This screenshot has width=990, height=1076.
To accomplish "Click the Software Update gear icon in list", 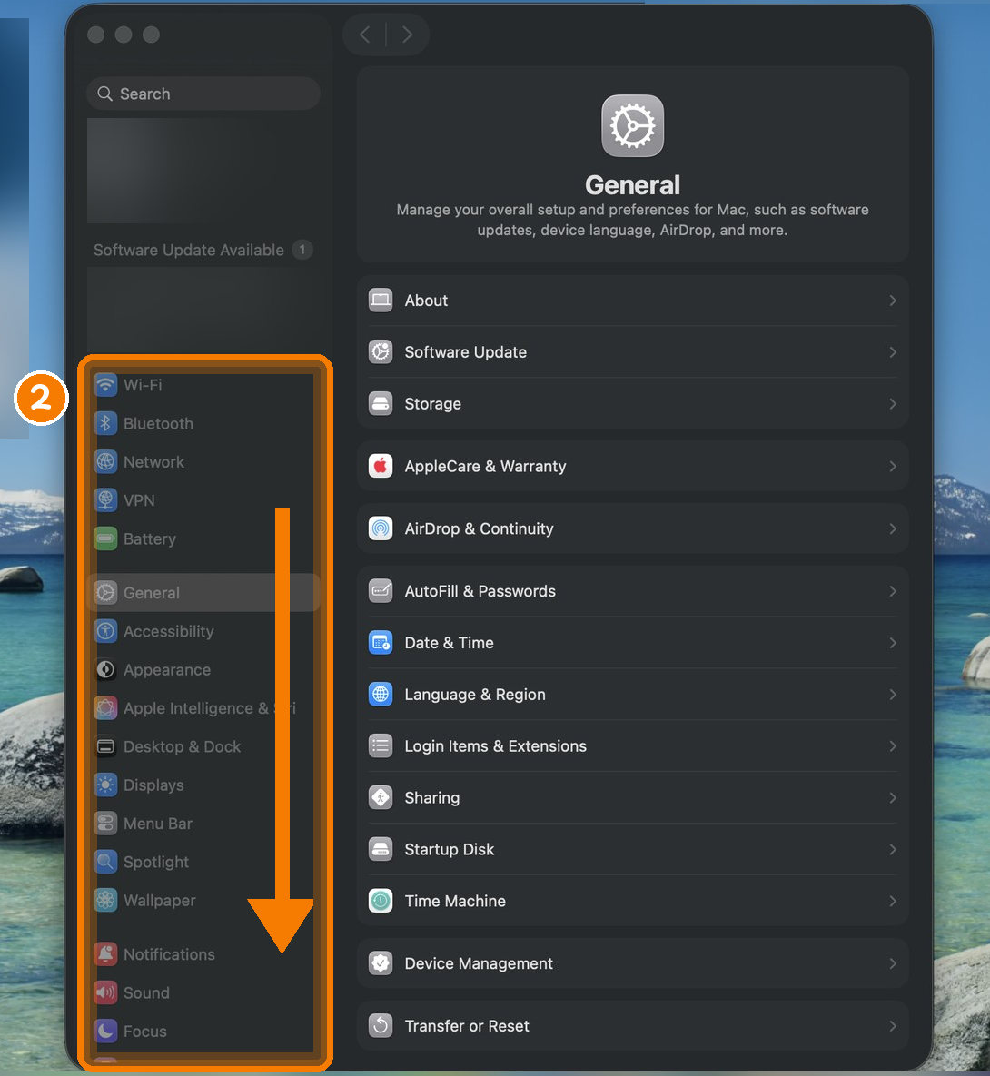I will point(381,351).
